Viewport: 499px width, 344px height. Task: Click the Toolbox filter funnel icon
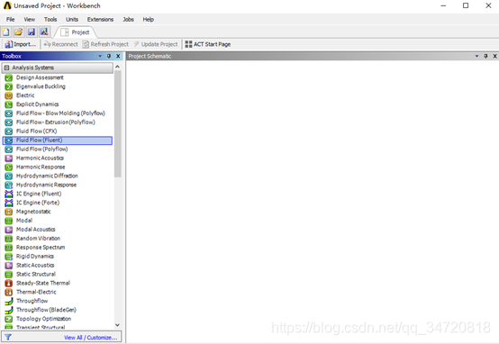(8, 337)
